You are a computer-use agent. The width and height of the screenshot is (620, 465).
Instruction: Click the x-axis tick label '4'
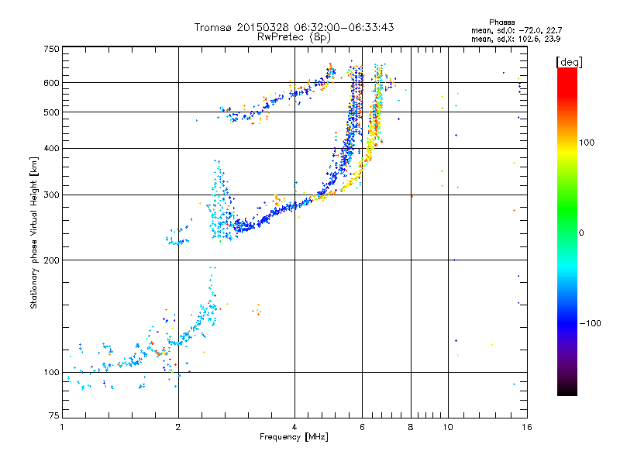(294, 427)
